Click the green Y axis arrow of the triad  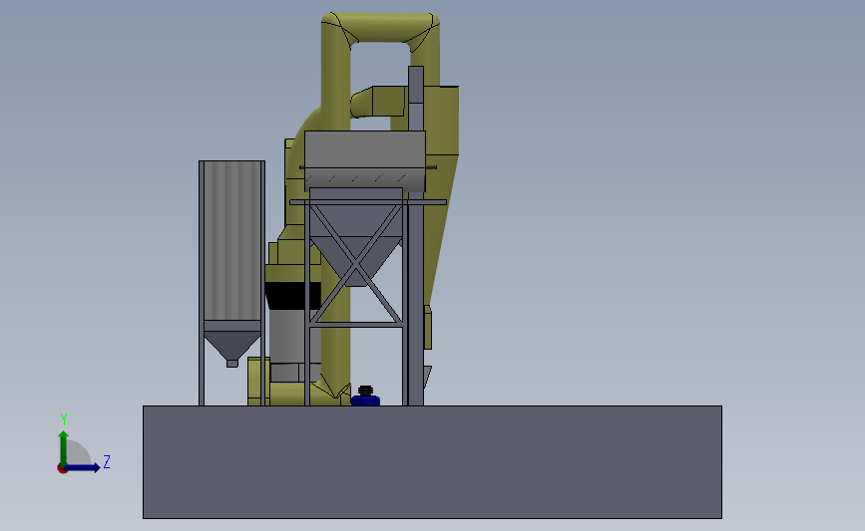[x=64, y=447]
